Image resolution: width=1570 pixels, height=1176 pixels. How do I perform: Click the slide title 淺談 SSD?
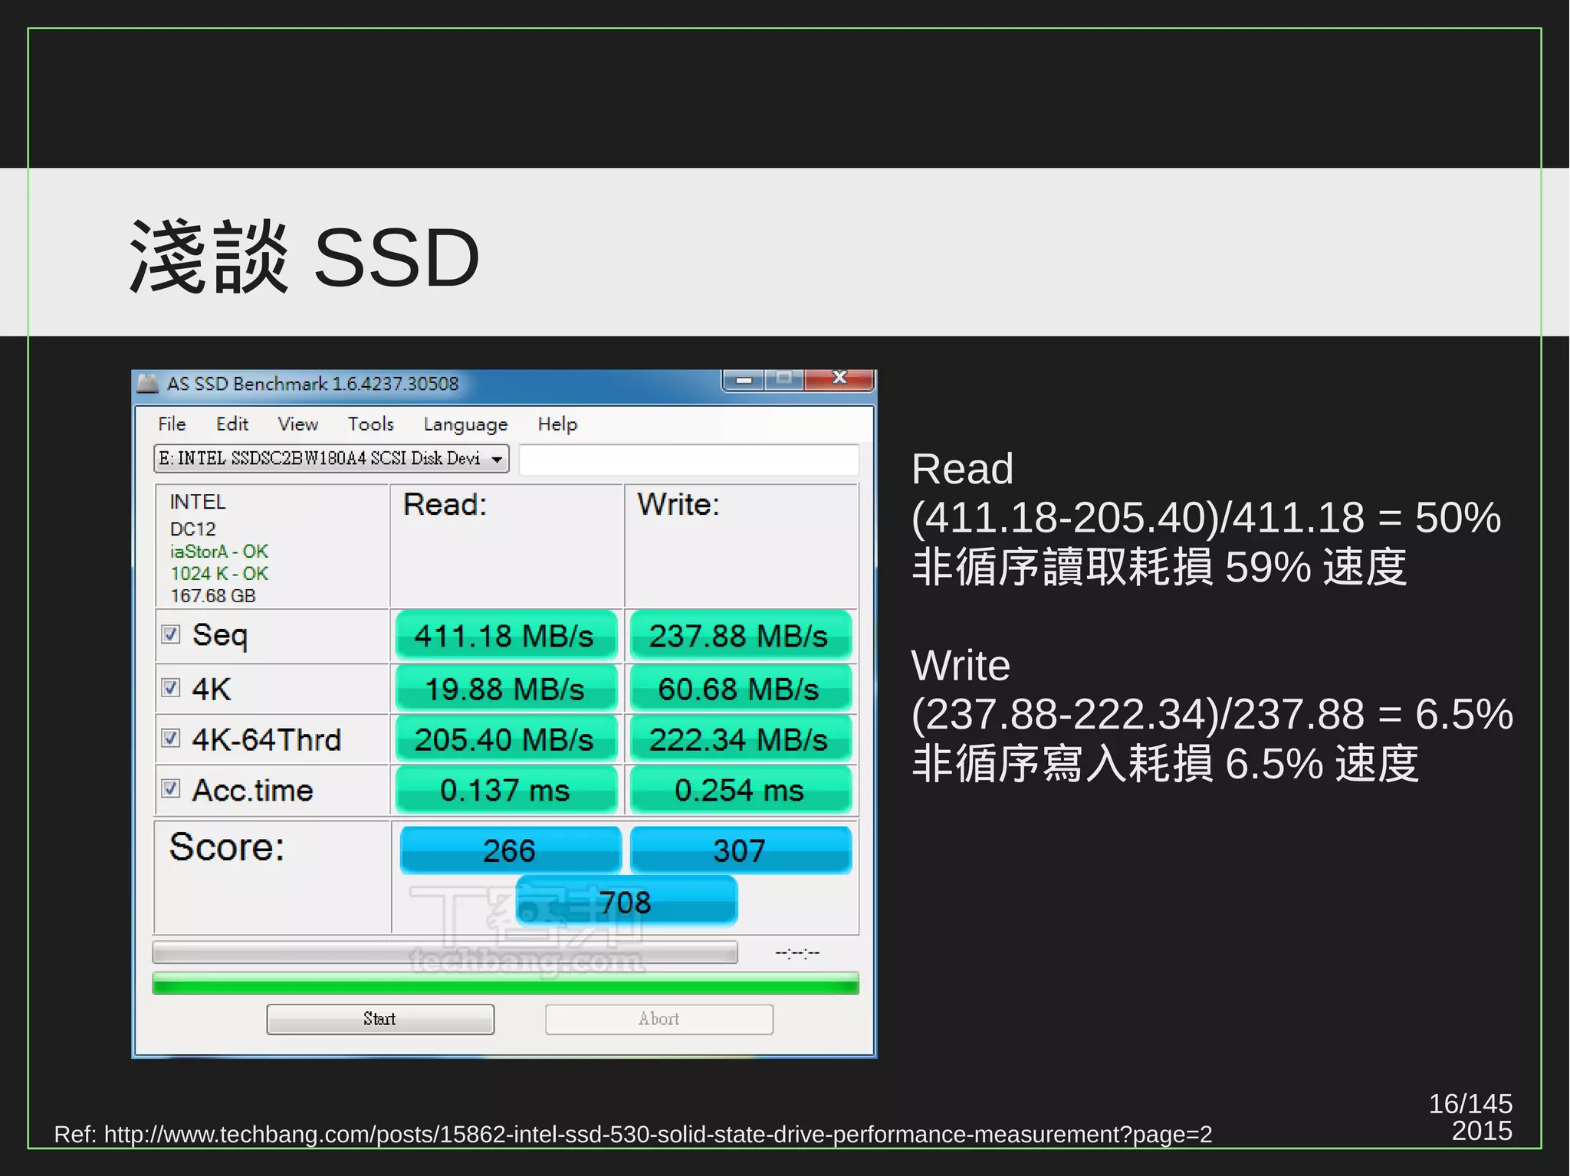[305, 257]
